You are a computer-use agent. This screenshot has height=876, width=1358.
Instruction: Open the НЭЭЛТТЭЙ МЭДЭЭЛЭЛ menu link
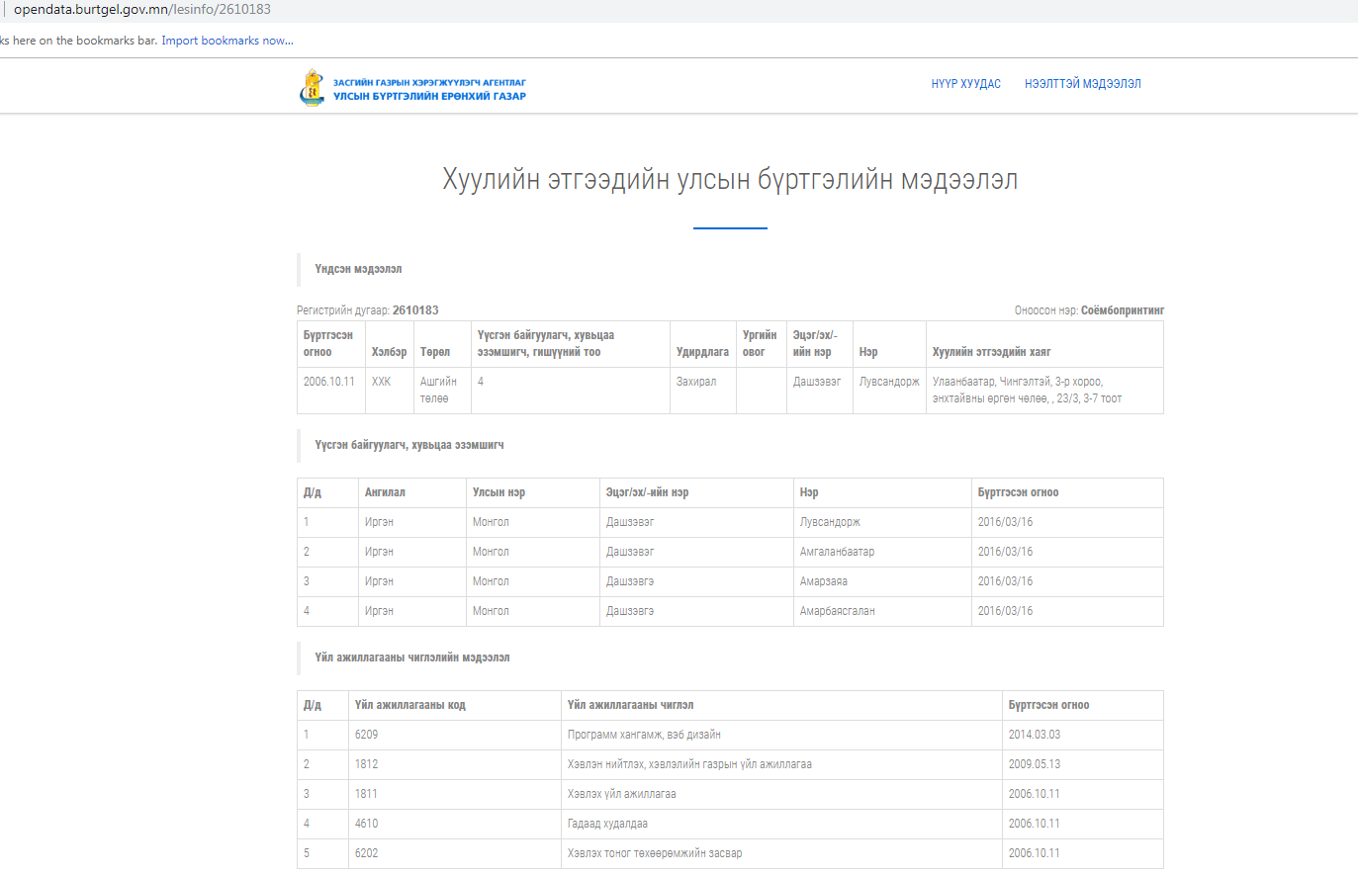[x=1083, y=84]
